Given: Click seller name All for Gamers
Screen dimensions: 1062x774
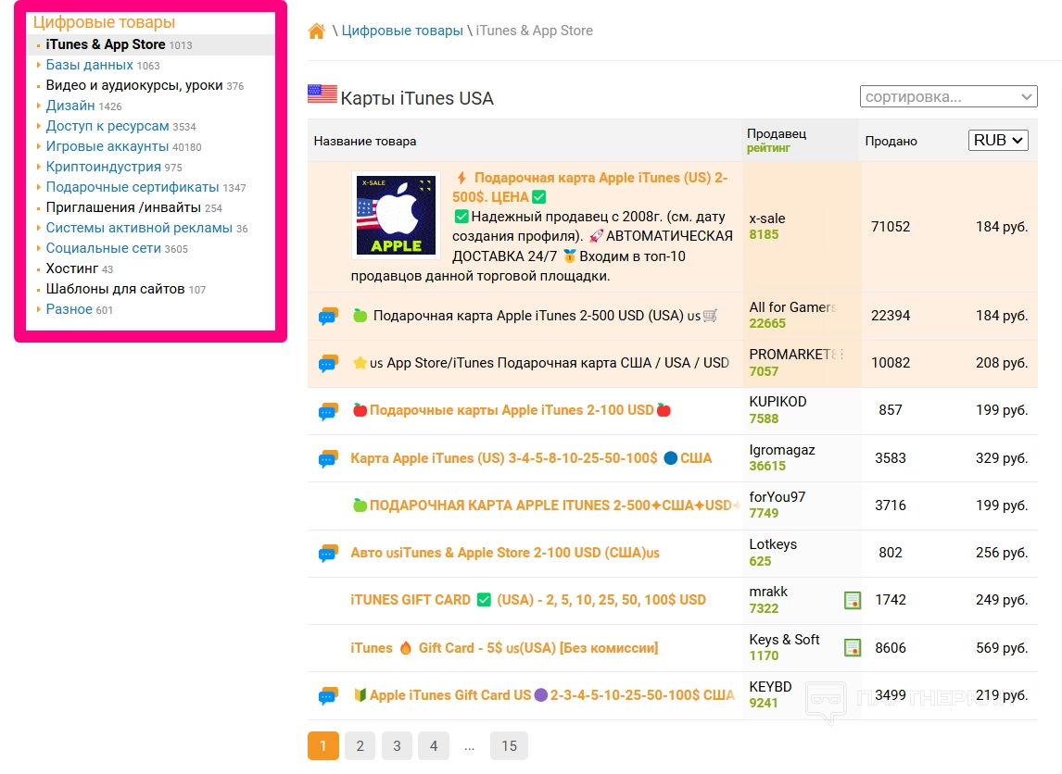Looking at the screenshot, I should [x=792, y=307].
